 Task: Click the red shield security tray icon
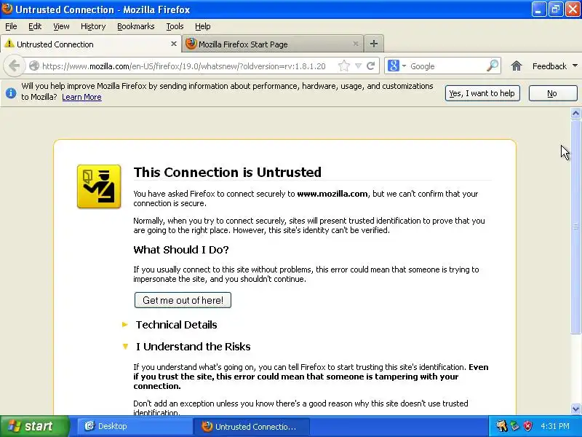(x=528, y=426)
